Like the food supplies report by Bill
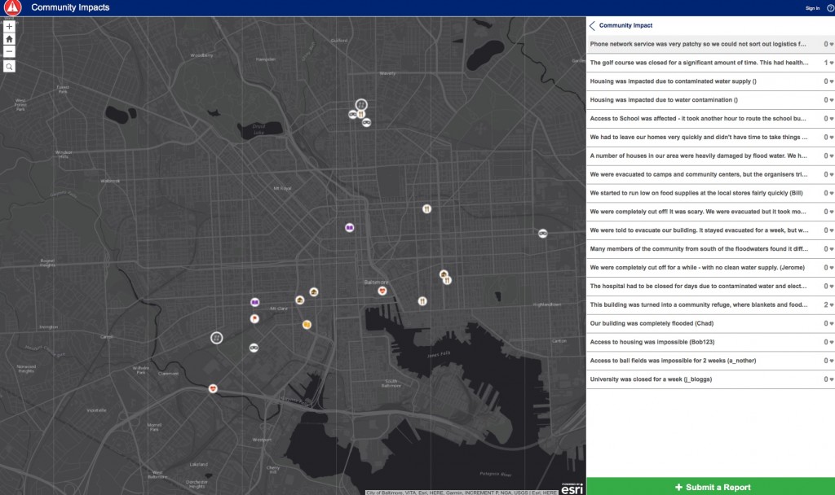This screenshot has height=495, width=835. tap(831, 193)
